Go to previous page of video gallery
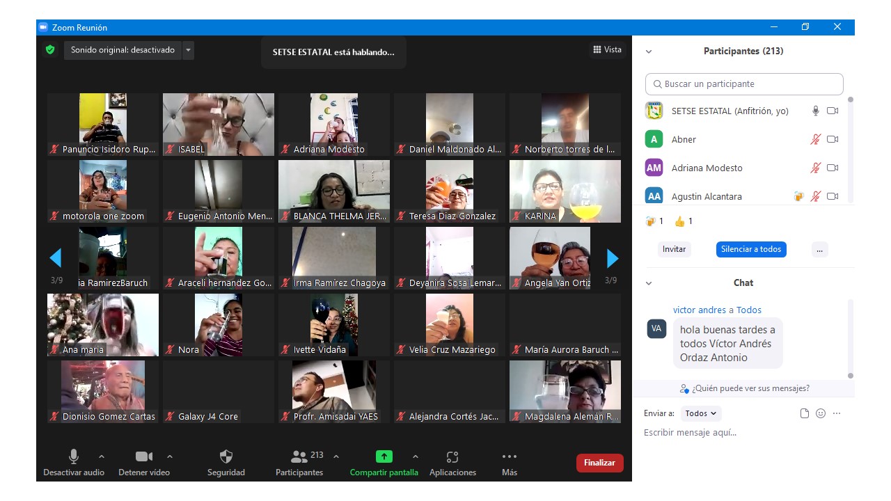 point(56,258)
